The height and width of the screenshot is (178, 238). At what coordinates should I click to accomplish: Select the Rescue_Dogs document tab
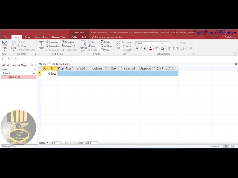click(x=60, y=64)
